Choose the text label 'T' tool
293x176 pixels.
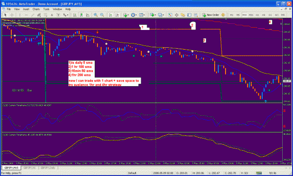(58, 15)
